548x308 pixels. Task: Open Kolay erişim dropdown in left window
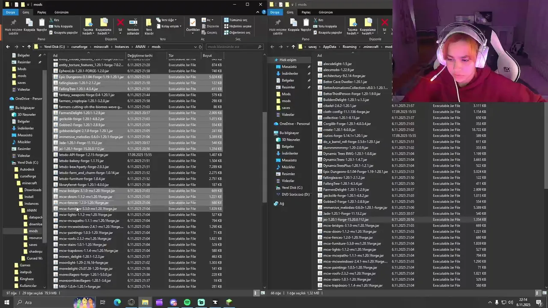click(169, 26)
